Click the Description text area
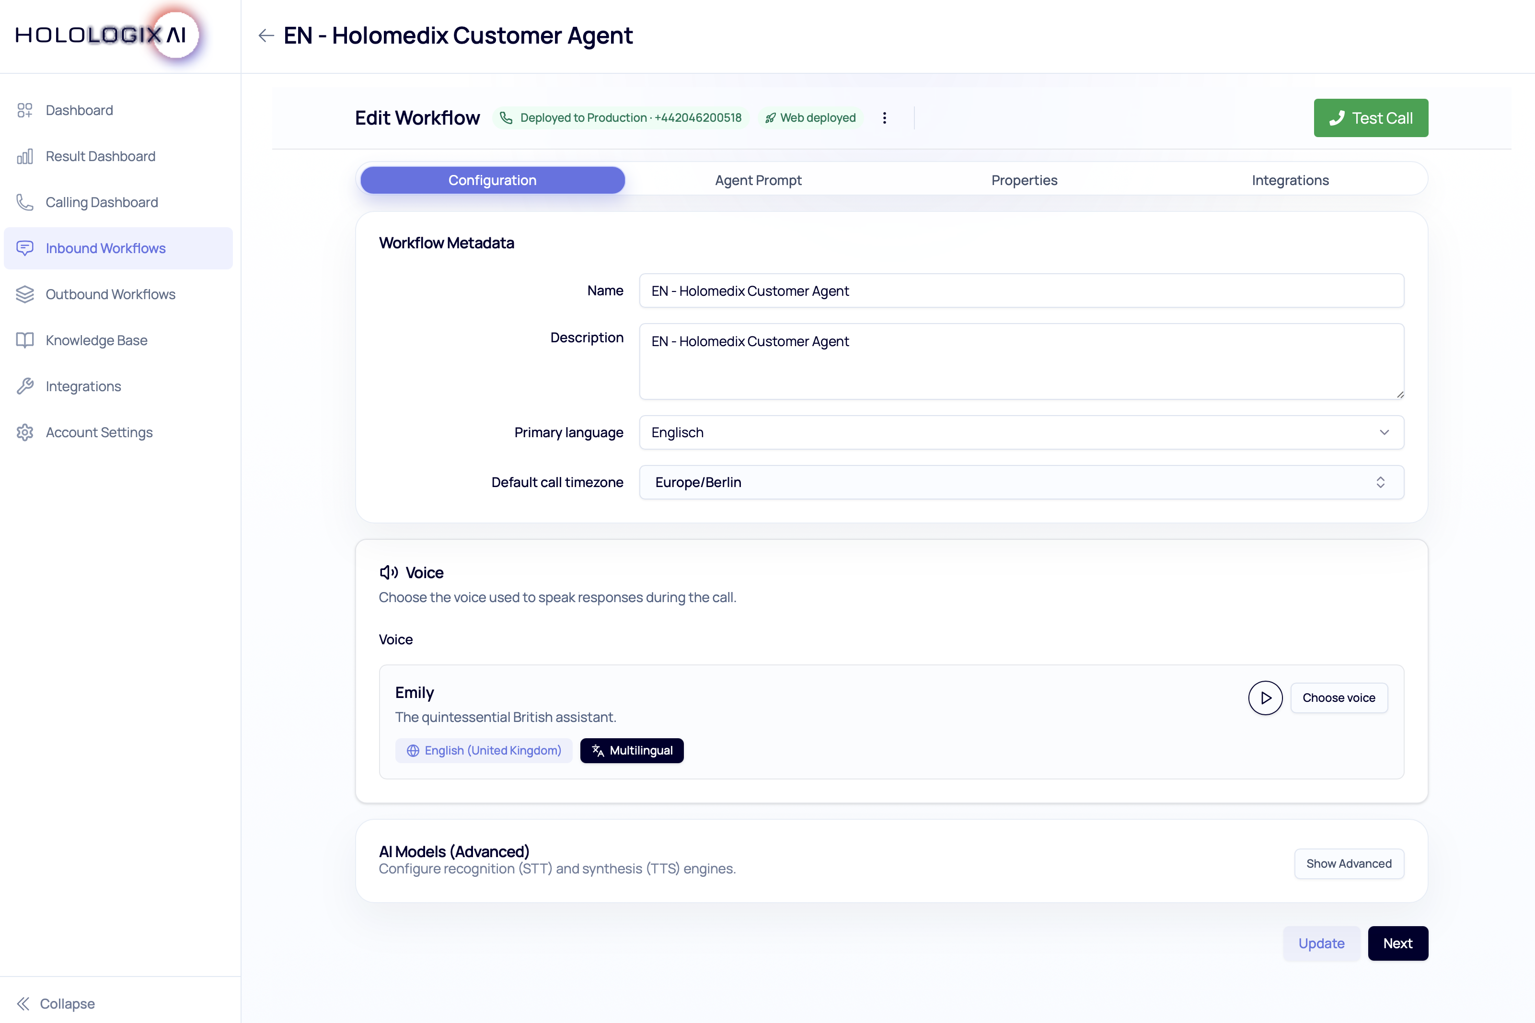The image size is (1535, 1023). click(1021, 361)
